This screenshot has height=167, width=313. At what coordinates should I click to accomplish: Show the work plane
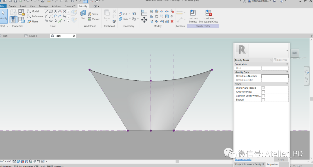pos(93,14)
